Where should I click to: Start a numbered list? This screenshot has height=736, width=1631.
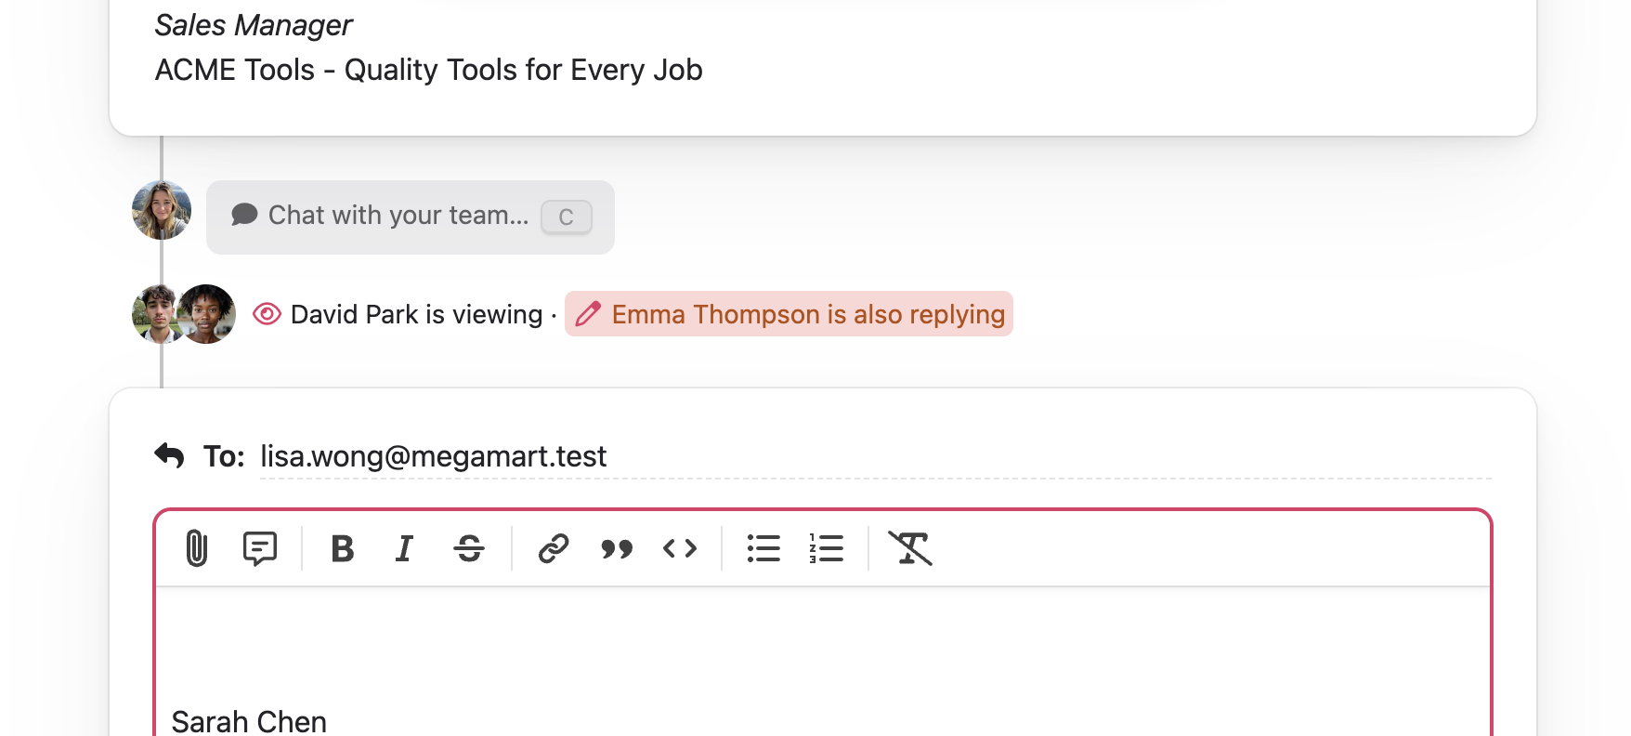tap(826, 548)
